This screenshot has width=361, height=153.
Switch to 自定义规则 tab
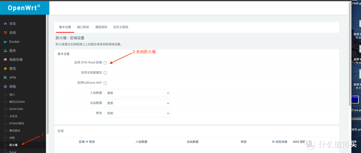pyautogui.click(x=121, y=27)
